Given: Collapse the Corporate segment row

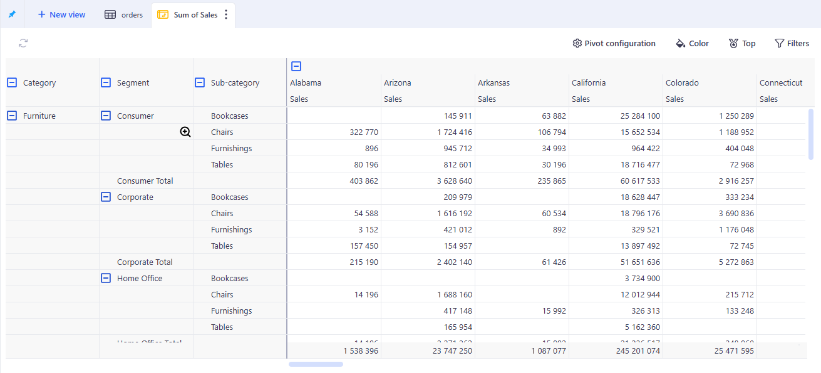Looking at the screenshot, I should click(x=106, y=197).
